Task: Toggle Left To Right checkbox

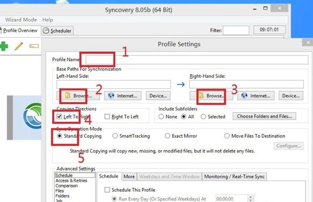Action: (59, 116)
